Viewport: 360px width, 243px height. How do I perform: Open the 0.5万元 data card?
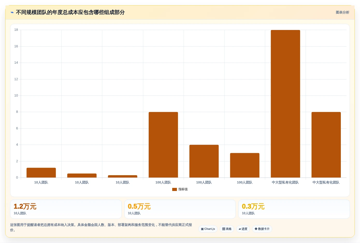[x=180, y=209]
